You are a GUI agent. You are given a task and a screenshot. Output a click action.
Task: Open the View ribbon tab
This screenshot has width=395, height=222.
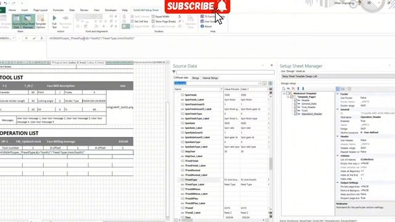(96, 10)
